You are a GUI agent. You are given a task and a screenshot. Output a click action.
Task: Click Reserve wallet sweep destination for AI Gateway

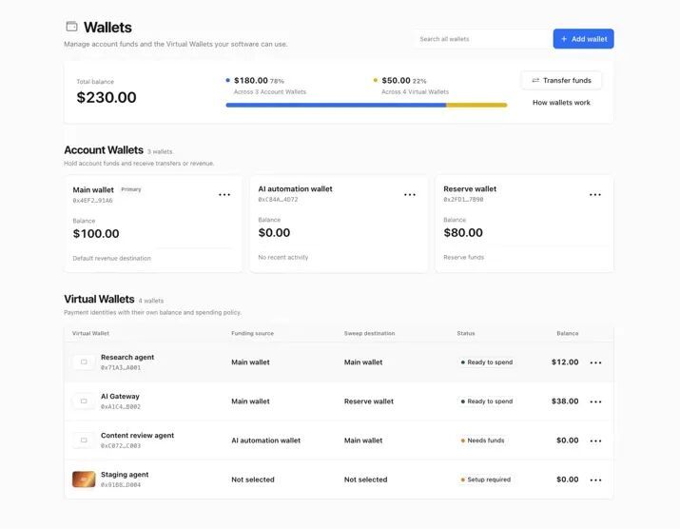point(369,402)
